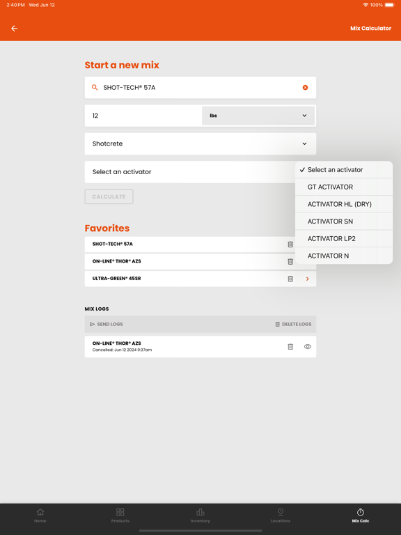The image size is (401, 535).
Task: Click the search magnifier icon
Action: 95,87
